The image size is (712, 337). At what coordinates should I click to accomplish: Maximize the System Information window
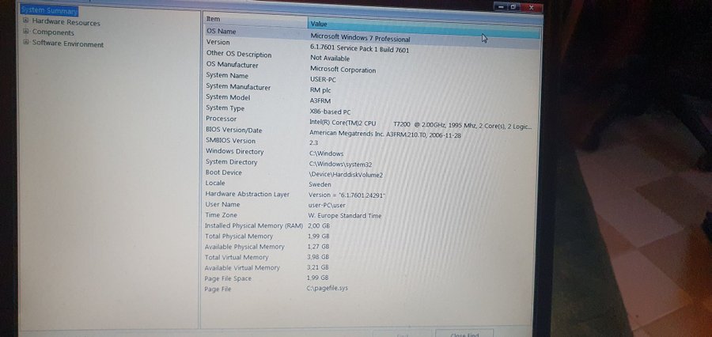tap(513, 7)
